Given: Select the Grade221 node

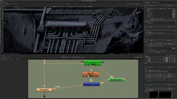Looking at the screenshot, I should click(44, 90).
